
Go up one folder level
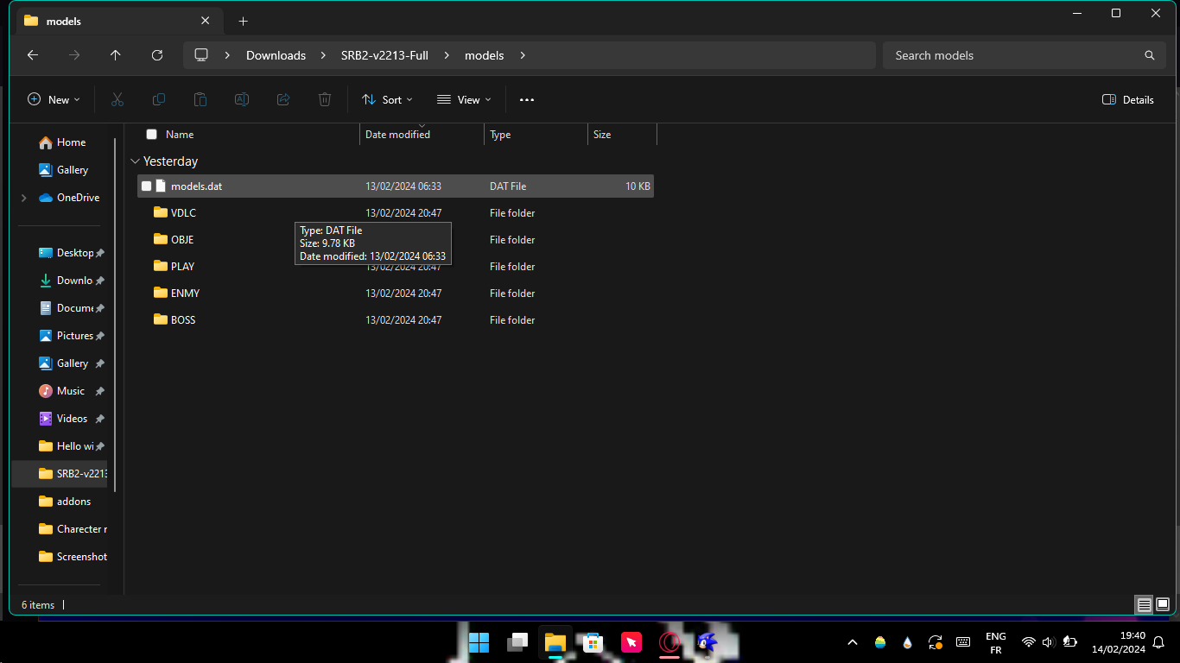116,55
